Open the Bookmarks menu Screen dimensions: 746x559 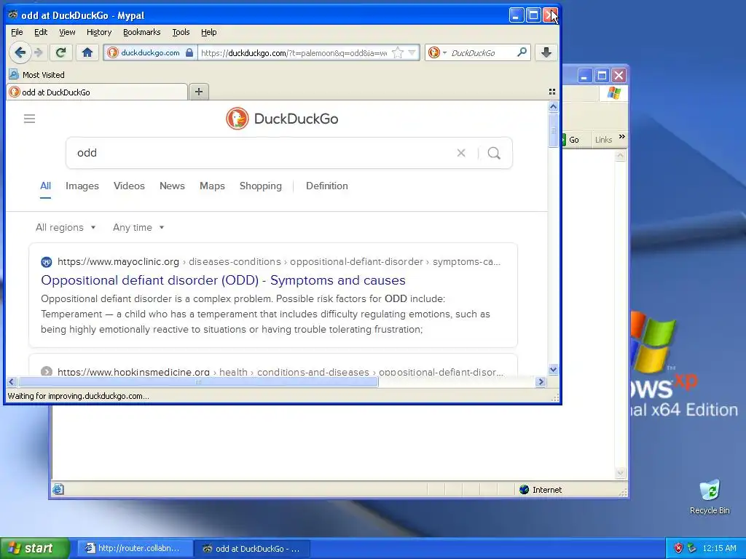pyautogui.click(x=142, y=32)
